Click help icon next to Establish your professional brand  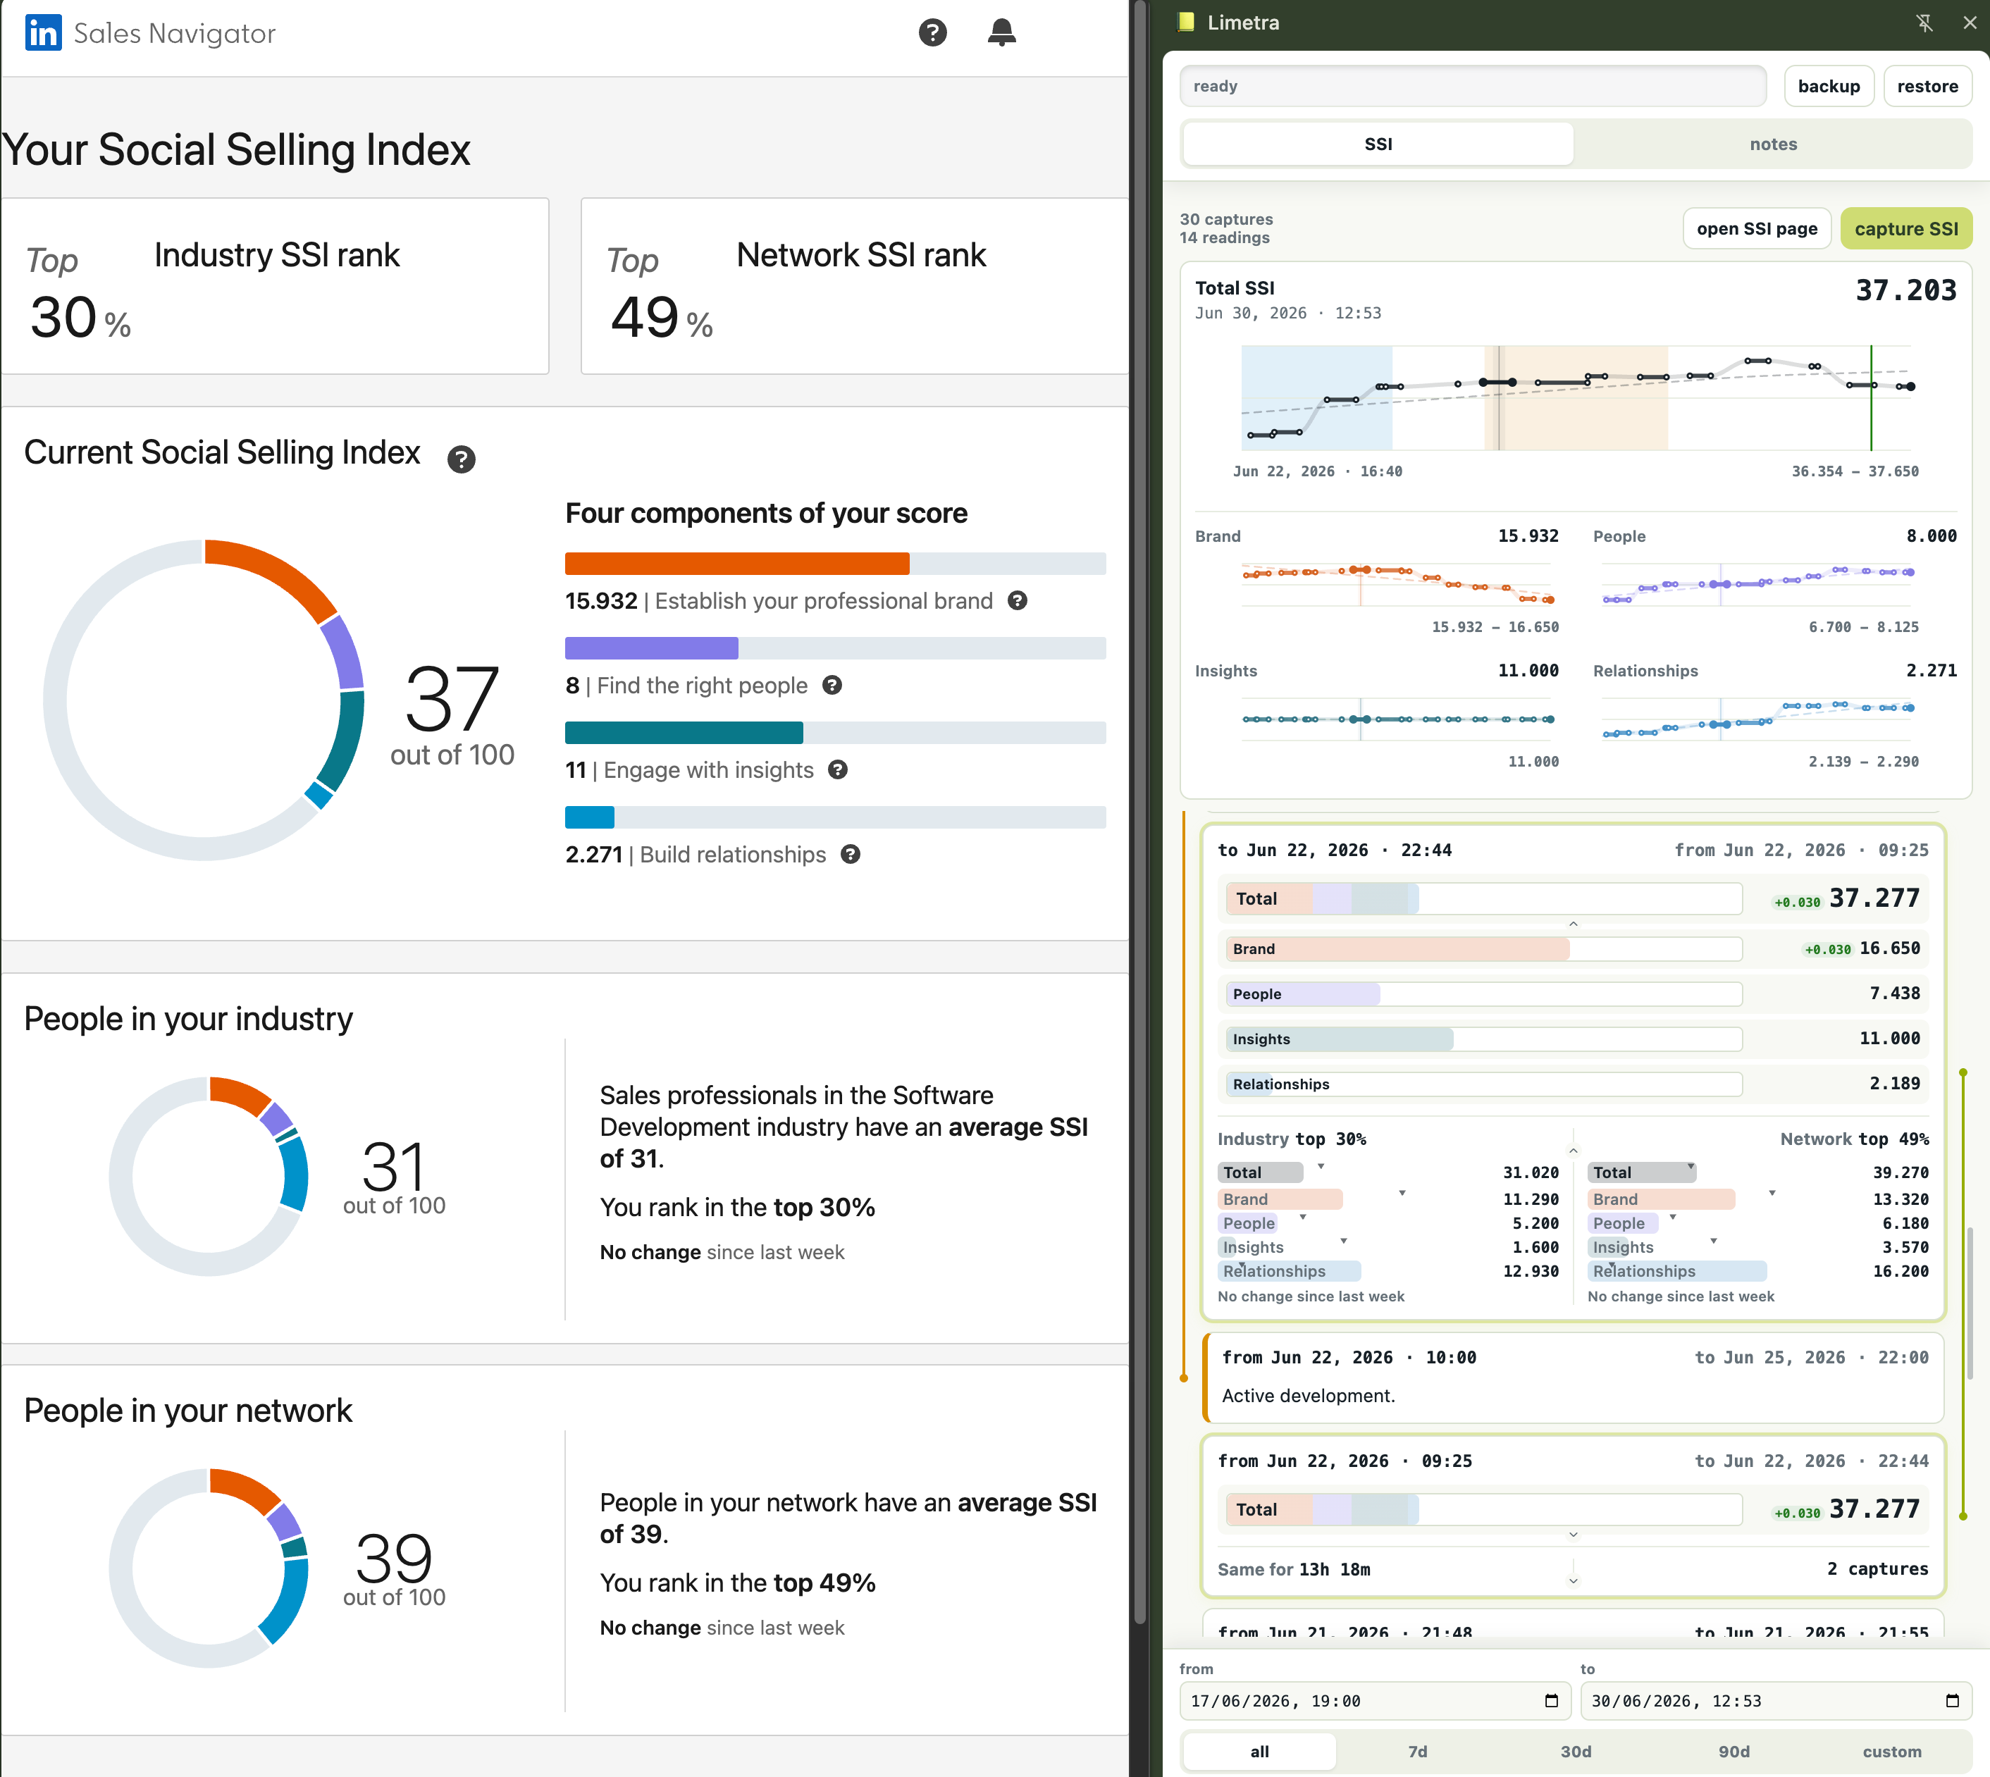[1018, 600]
